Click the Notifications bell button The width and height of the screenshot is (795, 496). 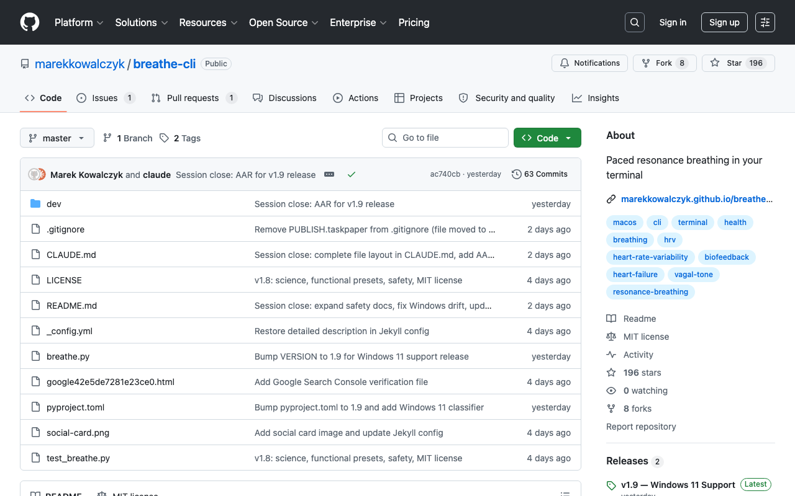pos(589,63)
